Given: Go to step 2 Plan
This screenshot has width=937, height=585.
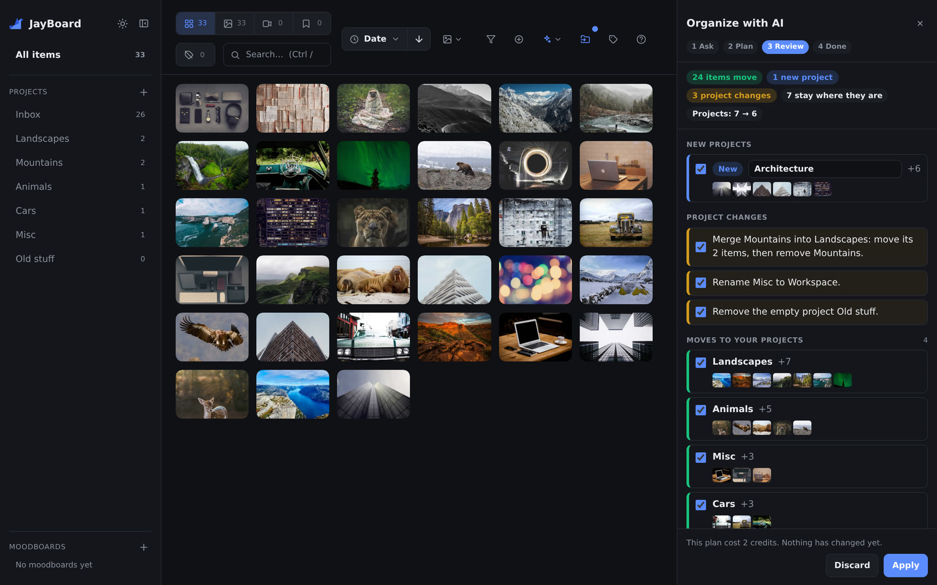Looking at the screenshot, I should point(741,47).
